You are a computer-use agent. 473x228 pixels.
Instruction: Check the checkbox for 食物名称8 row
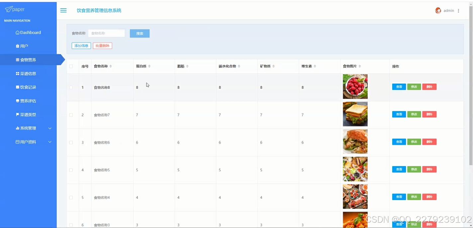tap(71, 87)
